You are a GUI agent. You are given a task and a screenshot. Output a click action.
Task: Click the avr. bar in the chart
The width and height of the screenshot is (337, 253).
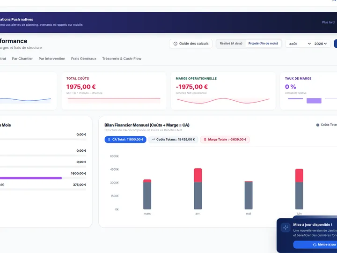198,189
